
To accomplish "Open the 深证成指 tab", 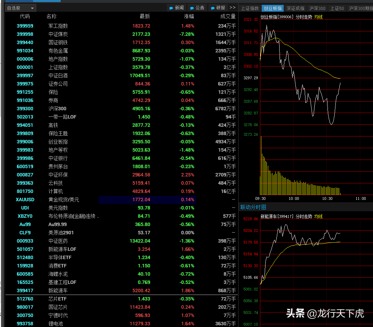I will point(295,8).
